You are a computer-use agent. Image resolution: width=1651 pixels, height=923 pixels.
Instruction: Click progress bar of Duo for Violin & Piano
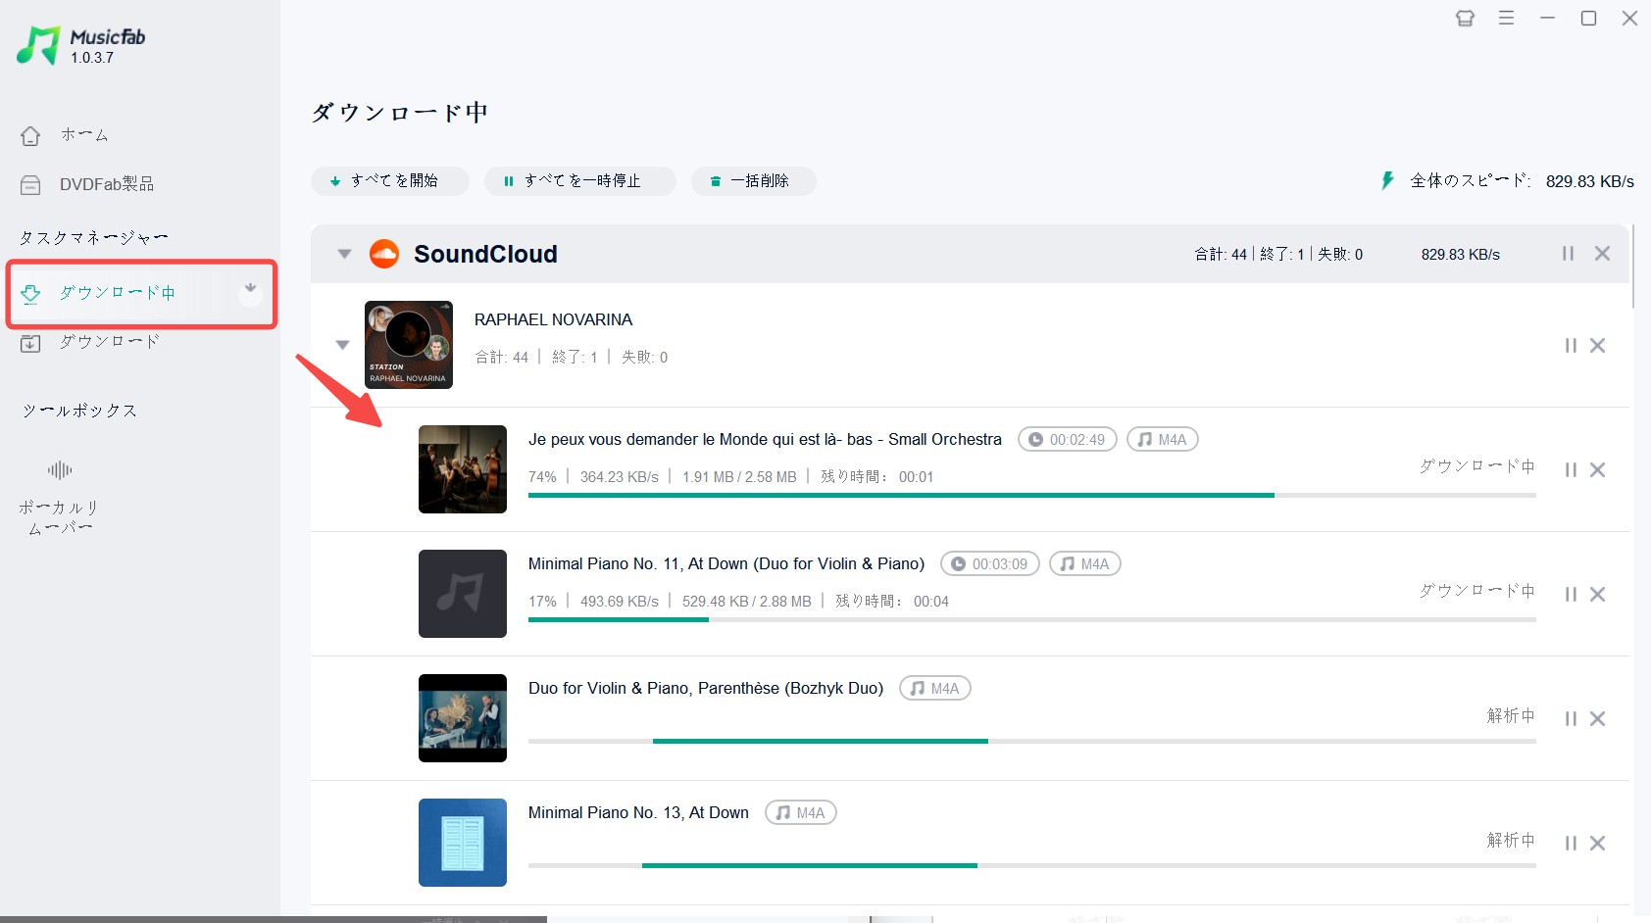[x=1031, y=742]
